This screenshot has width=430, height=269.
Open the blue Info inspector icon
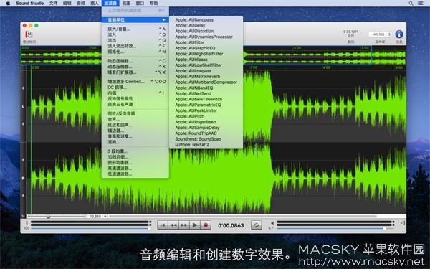(399, 34)
